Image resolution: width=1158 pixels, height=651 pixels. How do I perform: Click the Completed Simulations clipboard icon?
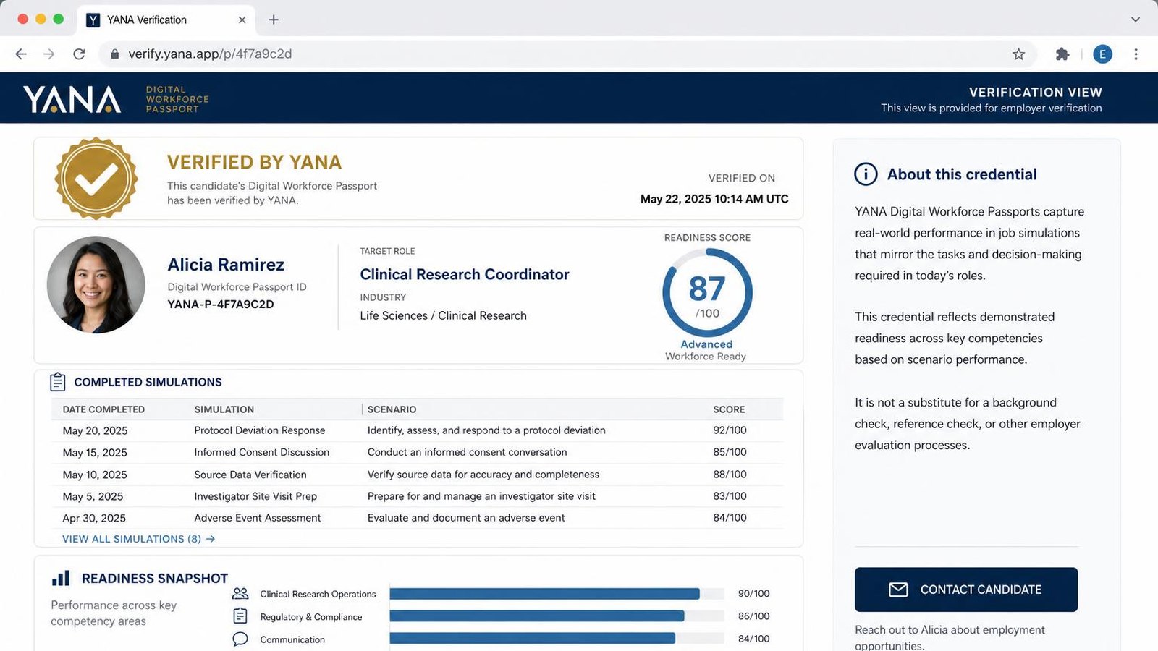pyautogui.click(x=58, y=382)
